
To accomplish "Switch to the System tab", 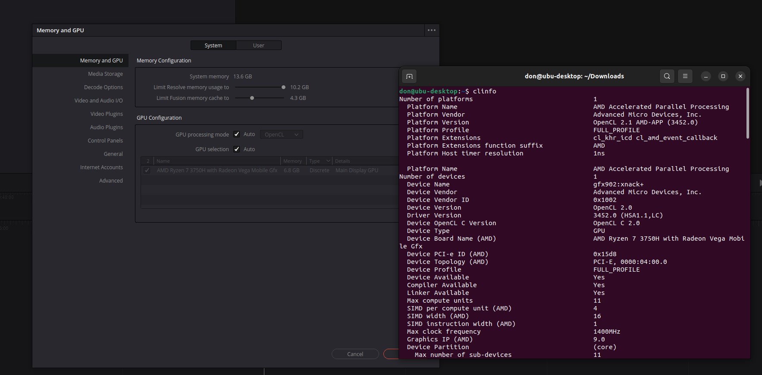I will pos(213,45).
